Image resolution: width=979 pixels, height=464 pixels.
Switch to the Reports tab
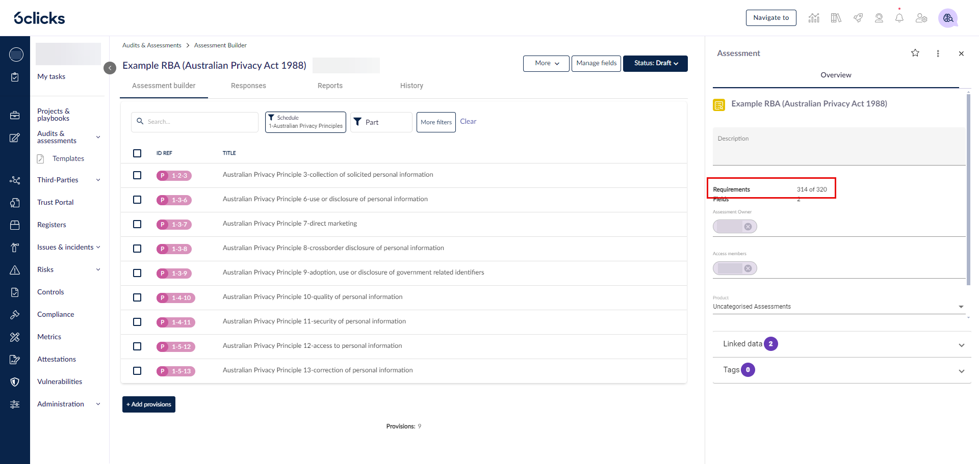point(330,86)
